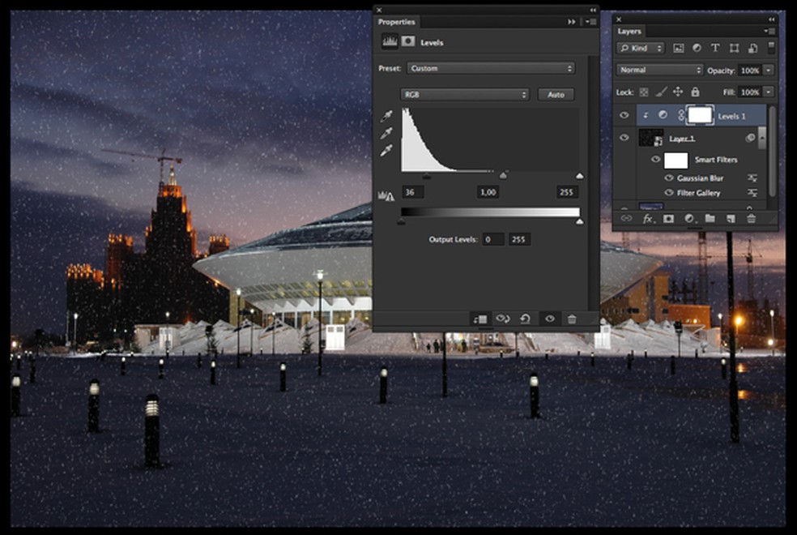Pick the black point eyedropper in Levels
Viewport: 797px width, 535px height.
pyautogui.click(x=387, y=116)
